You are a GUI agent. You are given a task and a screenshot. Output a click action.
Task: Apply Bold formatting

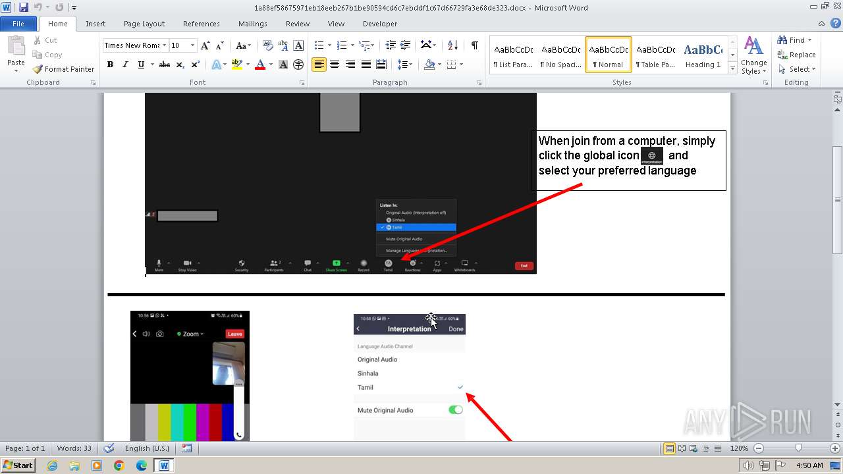point(110,65)
